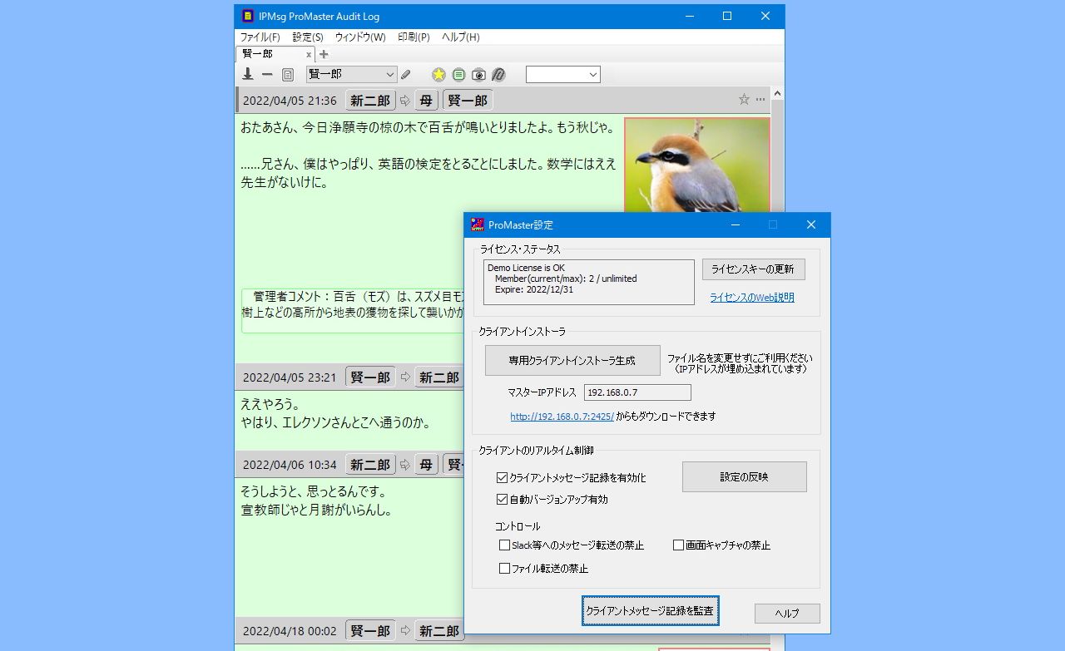Click the green memo list icon

458,74
